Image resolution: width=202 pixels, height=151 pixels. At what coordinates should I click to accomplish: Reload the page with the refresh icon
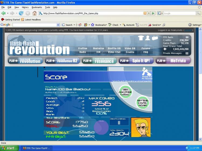click(21, 13)
